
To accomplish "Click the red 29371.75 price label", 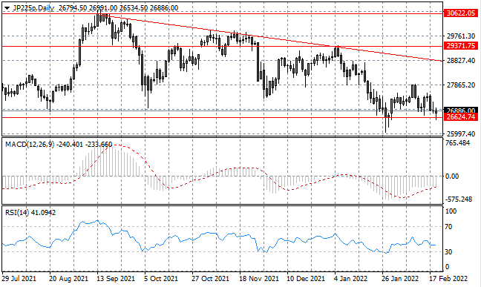I will pyautogui.click(x=461, y=46).
